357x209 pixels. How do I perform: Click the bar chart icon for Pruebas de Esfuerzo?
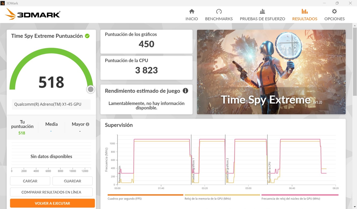(x=262, y=11)
